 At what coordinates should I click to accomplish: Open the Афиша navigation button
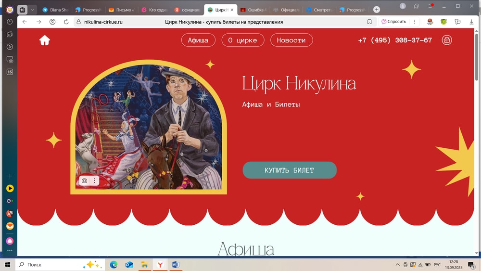pos(198,40)
